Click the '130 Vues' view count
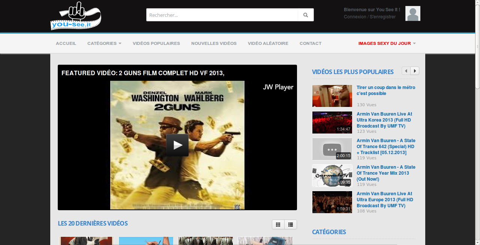Viewport: 480px width, 245px height. tap(367, 105)
